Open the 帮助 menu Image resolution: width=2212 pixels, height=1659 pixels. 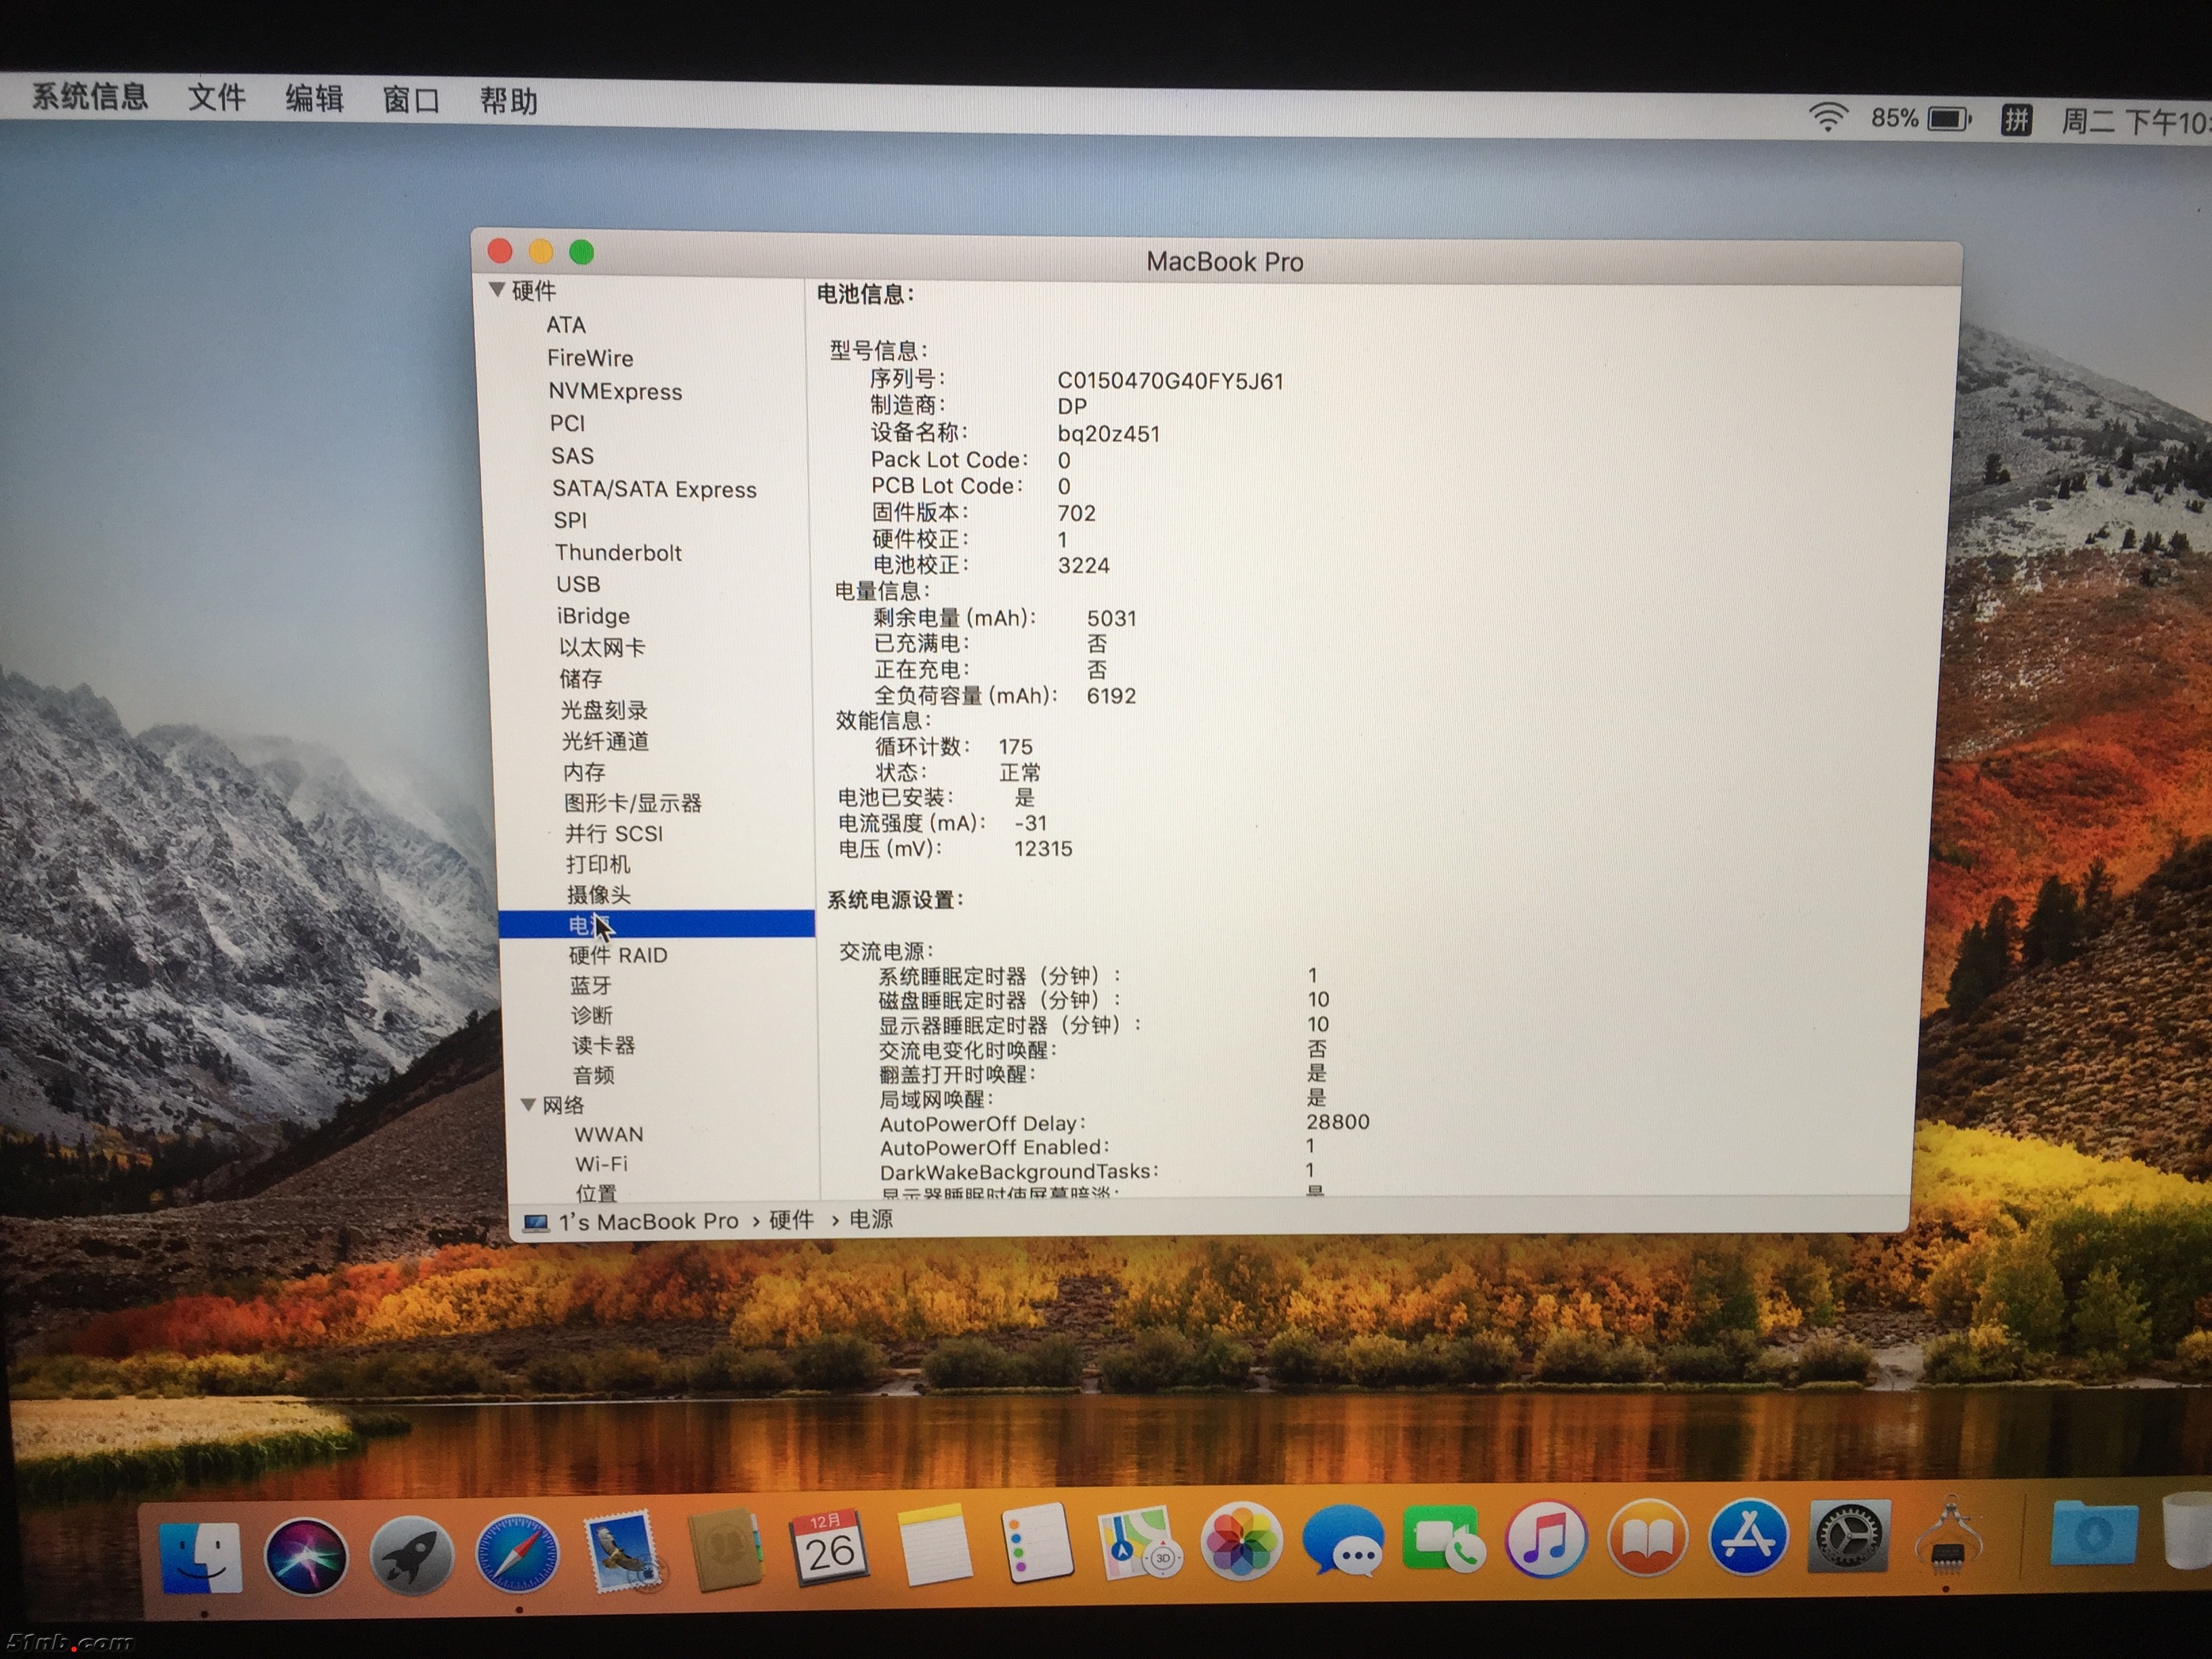click(x=508, y=101)
